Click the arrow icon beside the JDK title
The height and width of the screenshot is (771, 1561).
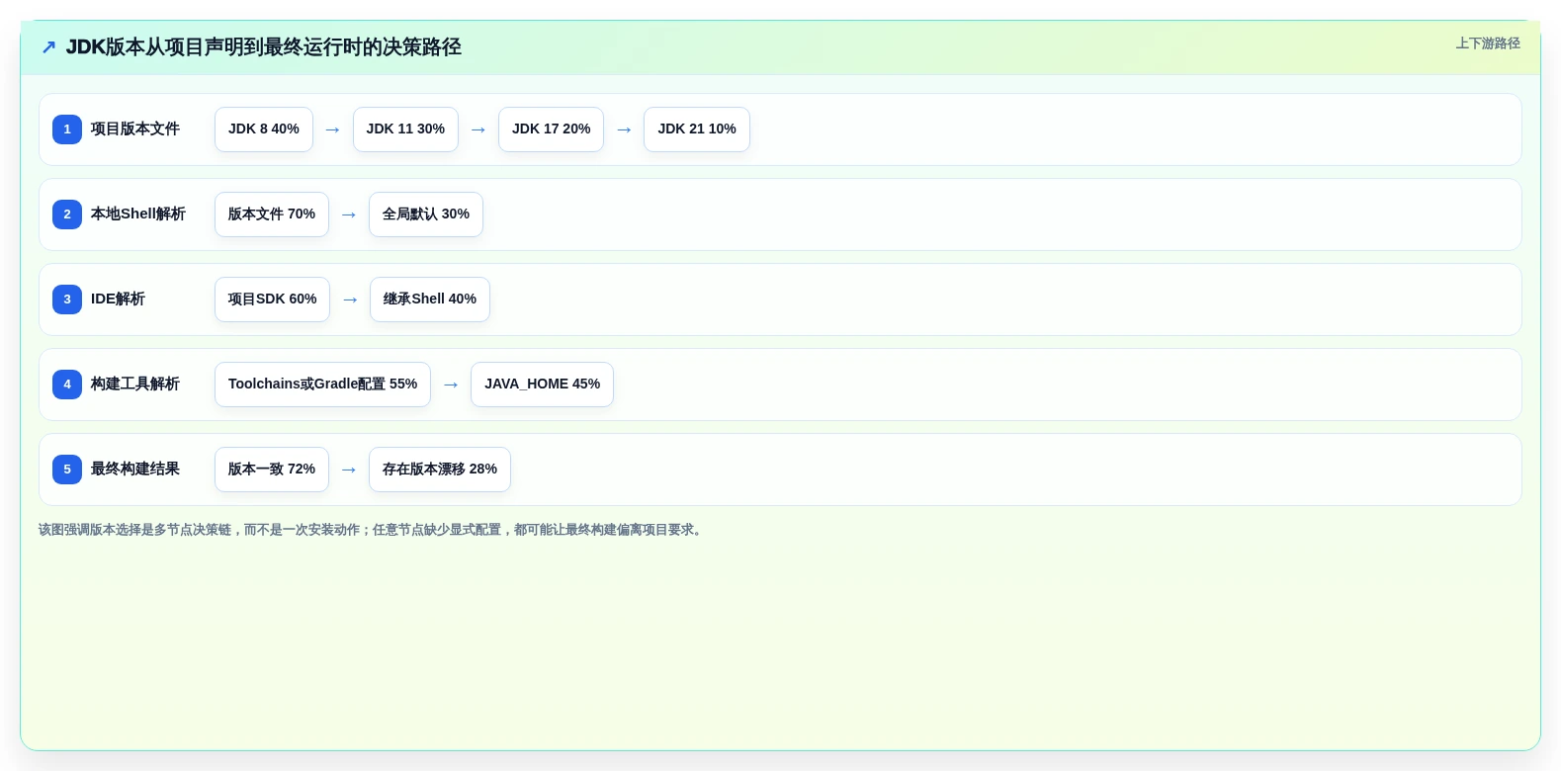(48, 47)
